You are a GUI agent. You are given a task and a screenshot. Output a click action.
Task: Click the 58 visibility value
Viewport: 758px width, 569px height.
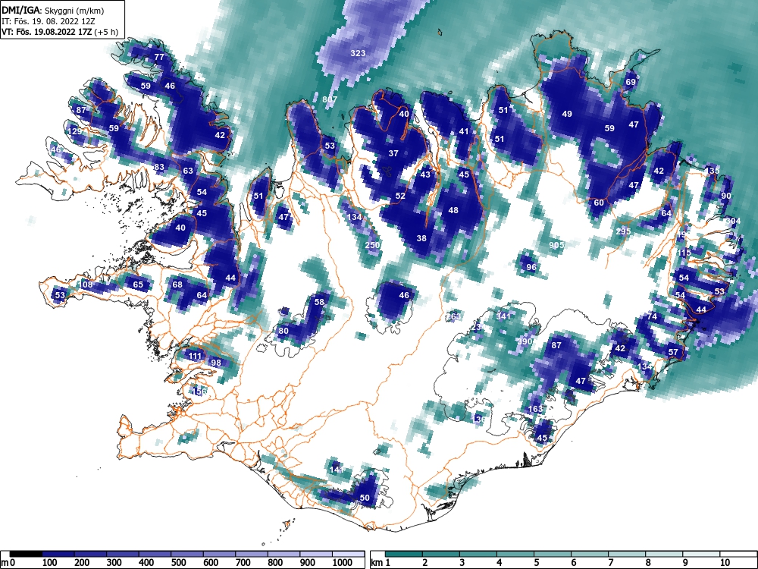click(x=319, y=303)
